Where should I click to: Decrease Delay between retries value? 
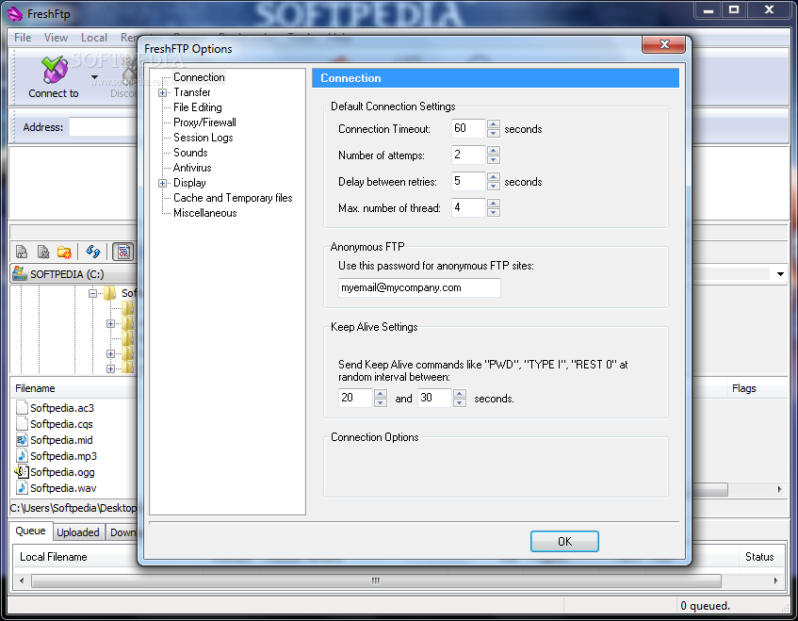coord(493,186)
